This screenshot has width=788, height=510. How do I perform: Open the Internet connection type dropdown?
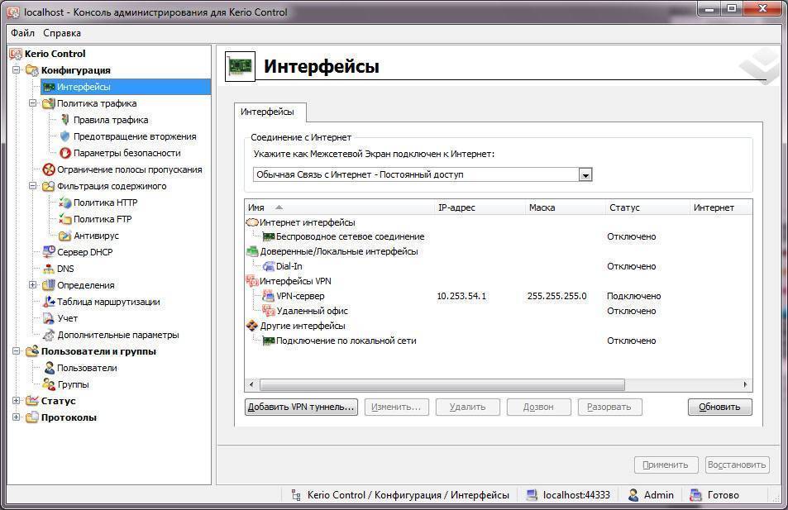(585, 174)
